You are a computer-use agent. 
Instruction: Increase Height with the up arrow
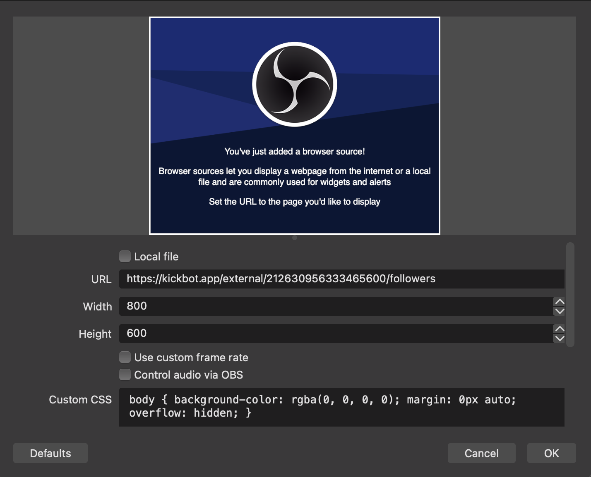tap(559, 329)
